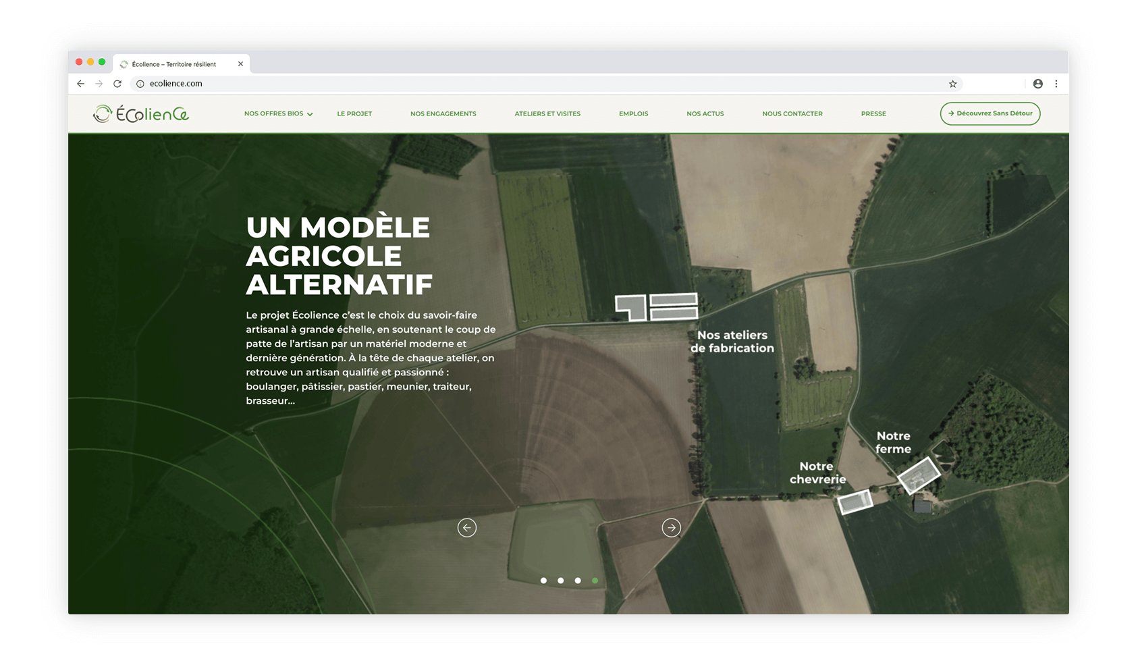Click the Nos ateliers de fabrication label
The image size is (1138, 667).
click(x=732, y=342)
